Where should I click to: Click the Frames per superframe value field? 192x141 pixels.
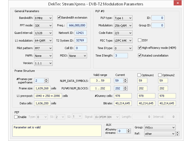[39, 81]
